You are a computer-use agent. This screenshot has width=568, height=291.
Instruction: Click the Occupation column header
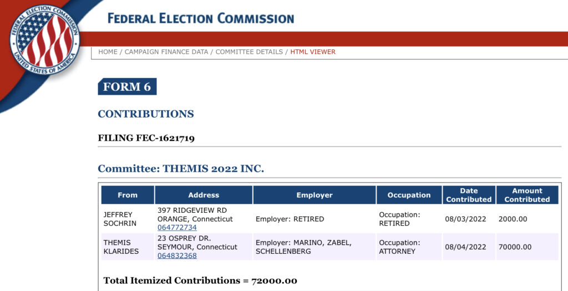pos(409,195)
